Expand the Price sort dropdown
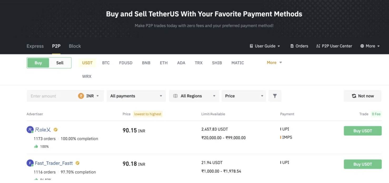The height and width of the screenshot is (183, 389). [x=244, y=96]
